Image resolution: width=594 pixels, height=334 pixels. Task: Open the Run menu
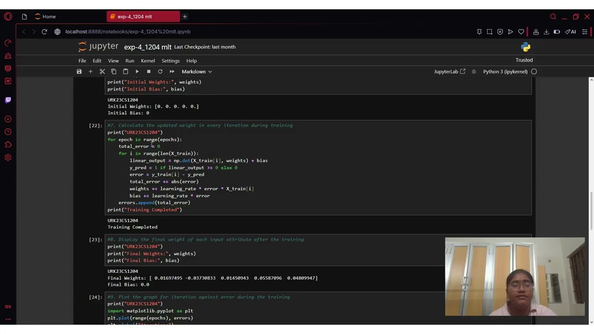[129, 61]
